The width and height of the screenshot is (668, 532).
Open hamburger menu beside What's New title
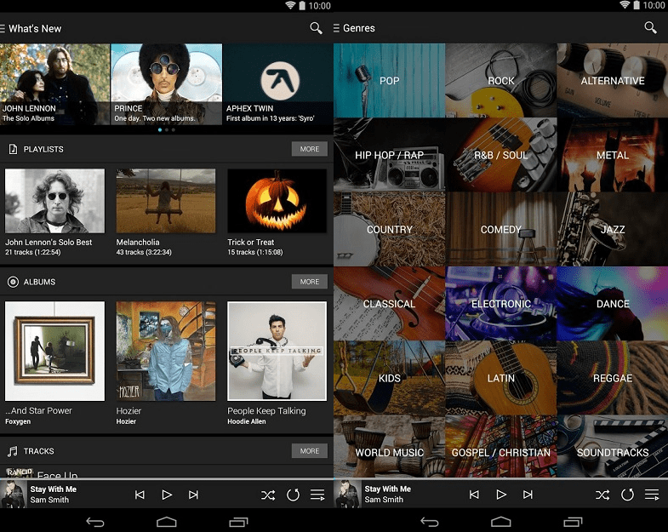pos(3,29)
